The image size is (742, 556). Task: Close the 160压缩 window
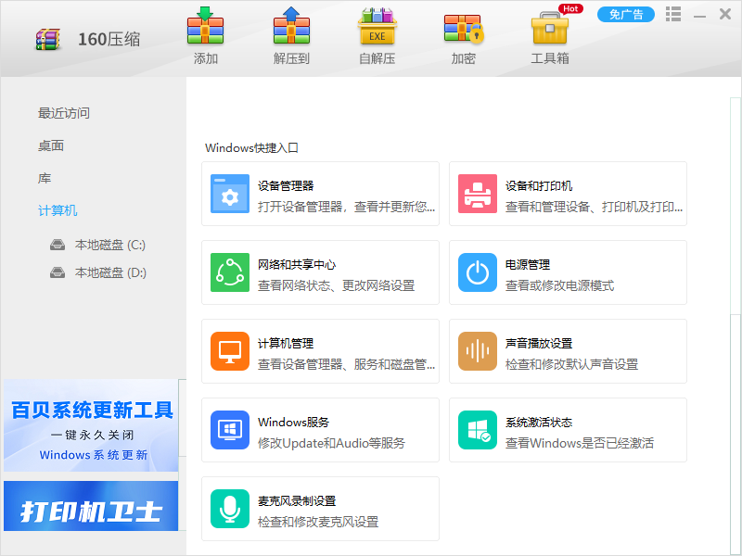pos(725,14)
